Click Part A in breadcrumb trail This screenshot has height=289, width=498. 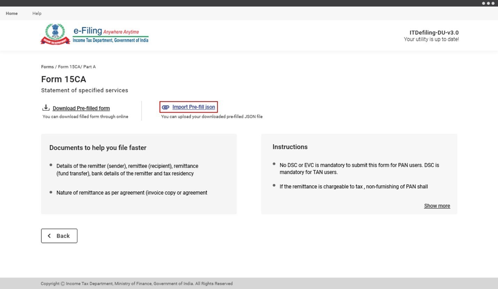click(89, 67)
